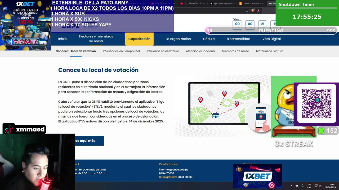This screenshot has width=339, height=190.
Task: Open the Bicameralidad menu item
Action: (x=238, y=39)
